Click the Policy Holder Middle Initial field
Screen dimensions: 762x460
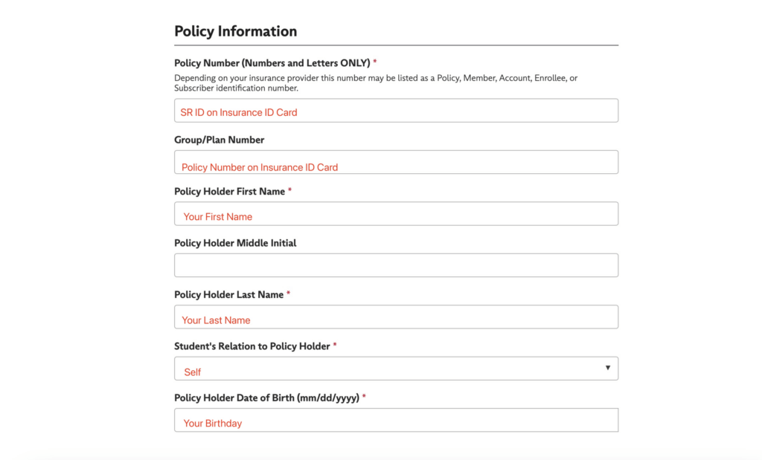pos(396,265)
